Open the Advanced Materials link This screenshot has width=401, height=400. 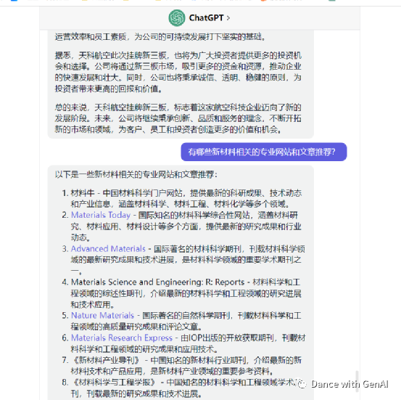click(x=108, y=249)
